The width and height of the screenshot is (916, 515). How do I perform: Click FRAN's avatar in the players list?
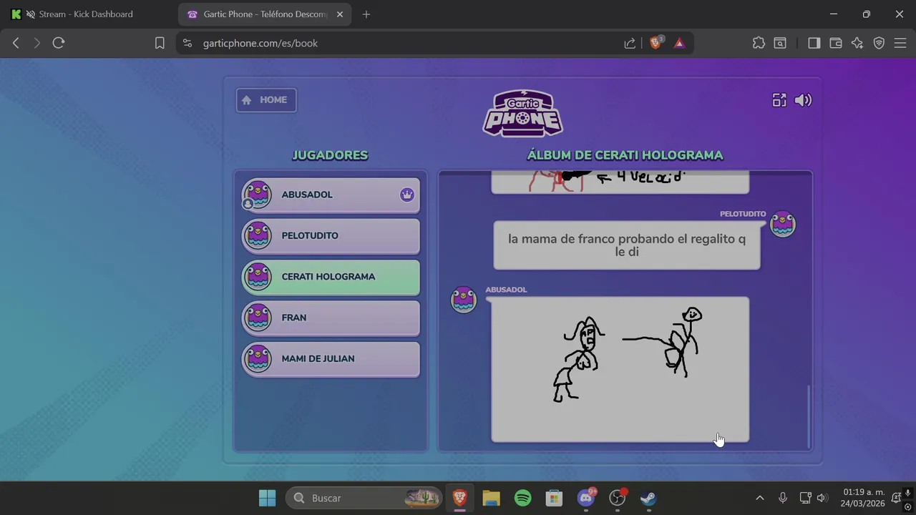click(x=257, y=318)
